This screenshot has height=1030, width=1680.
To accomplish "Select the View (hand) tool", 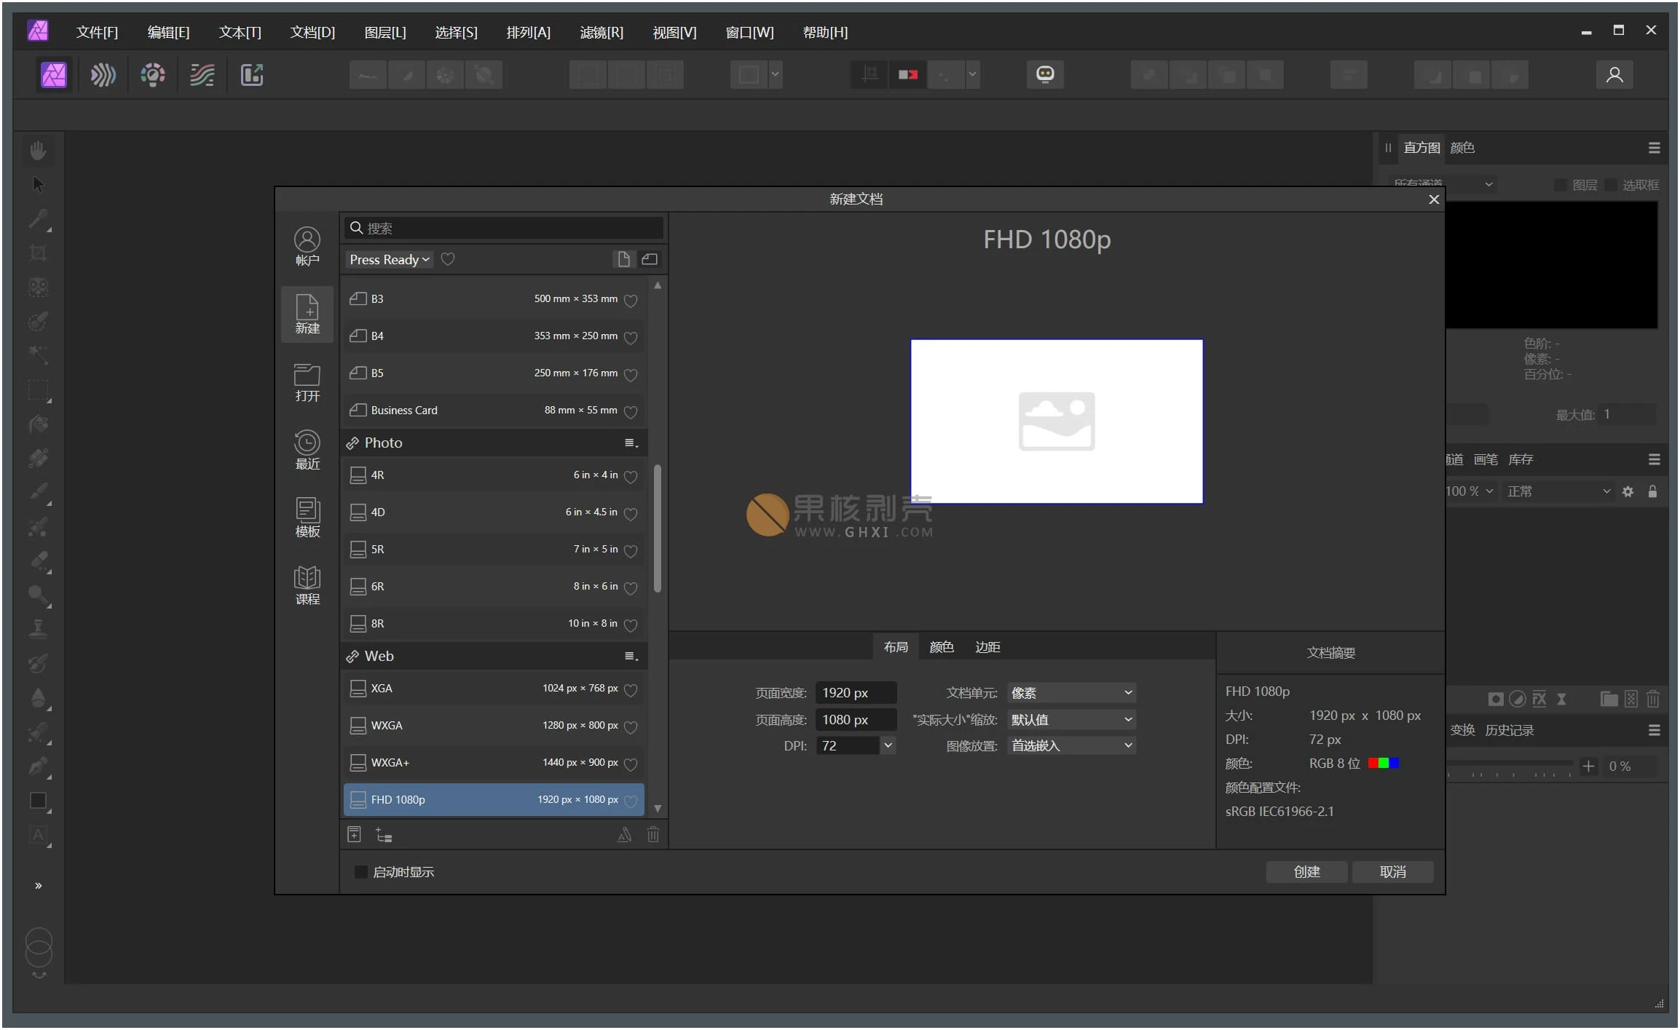I will tap(38, 149).
